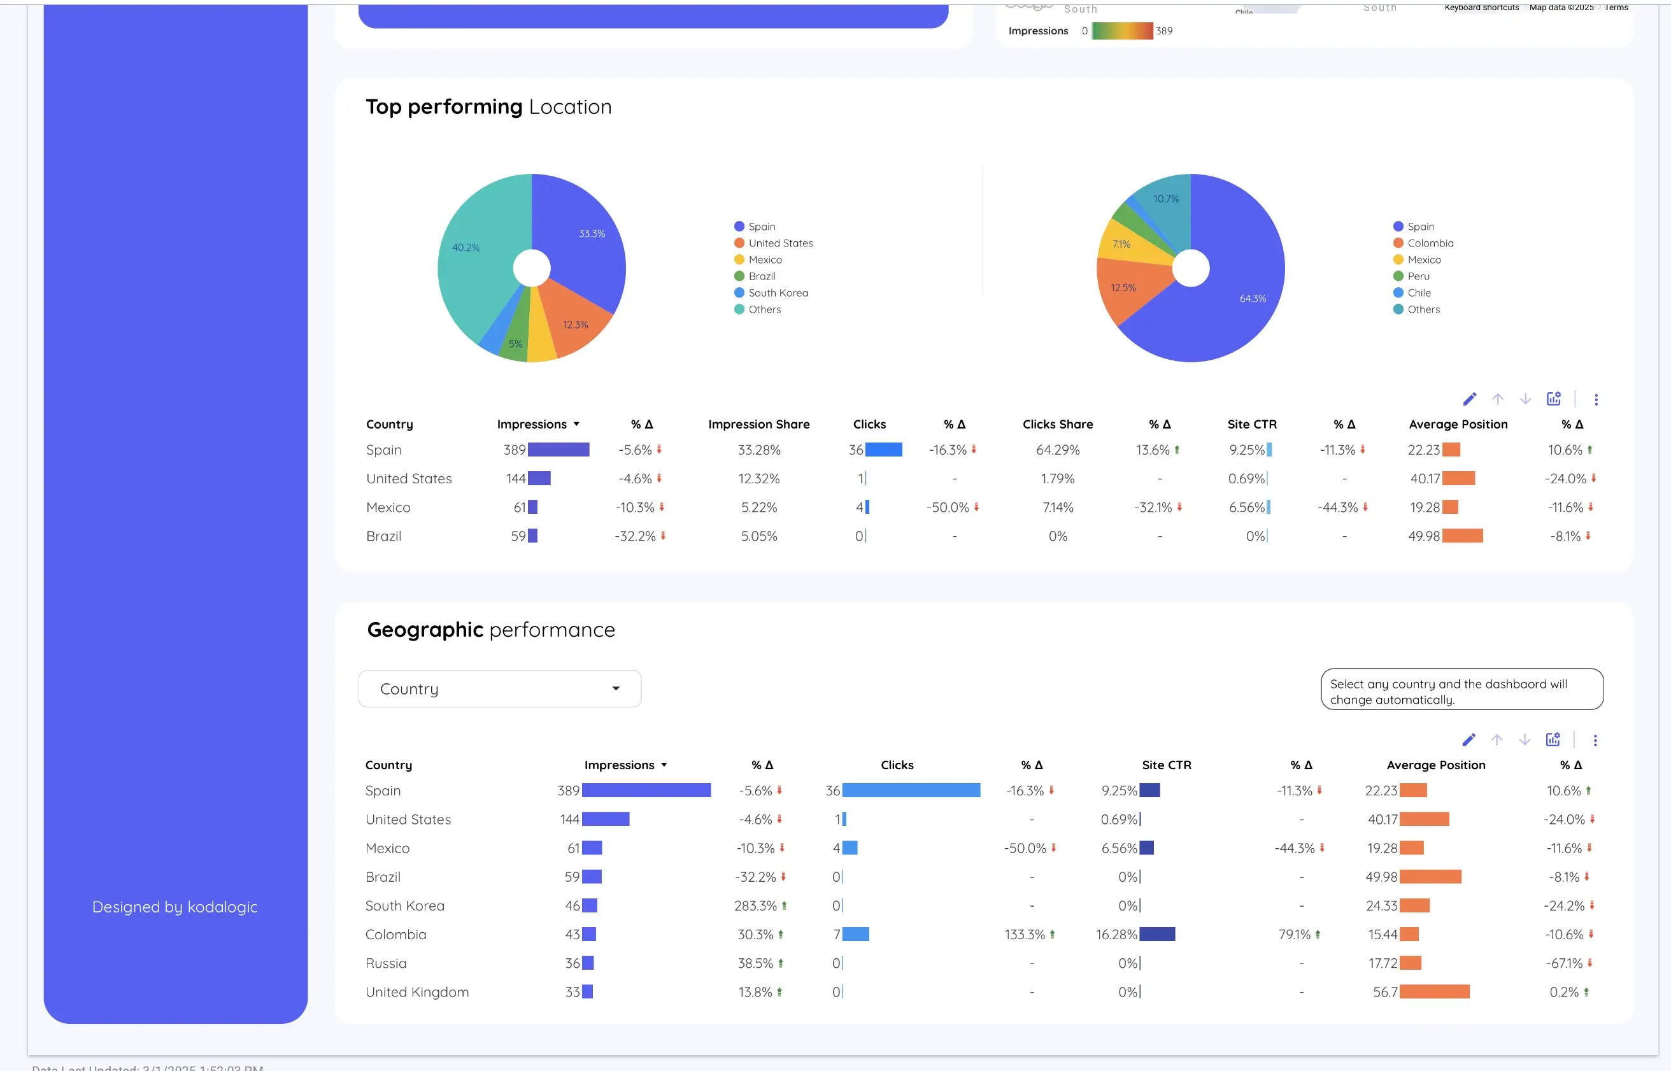Click the pencil edit icon above Top performing Location table
1671x1071 pixels.
click(1469, 399)
